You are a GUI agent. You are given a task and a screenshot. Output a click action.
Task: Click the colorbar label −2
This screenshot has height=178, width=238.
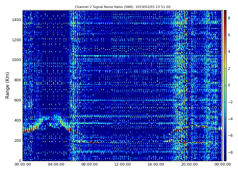click(x=230, y=102)
